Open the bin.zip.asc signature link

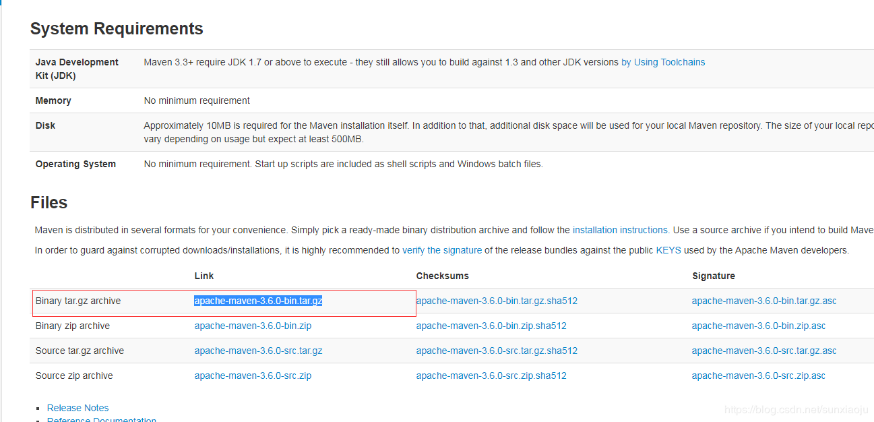pos(759,326)
